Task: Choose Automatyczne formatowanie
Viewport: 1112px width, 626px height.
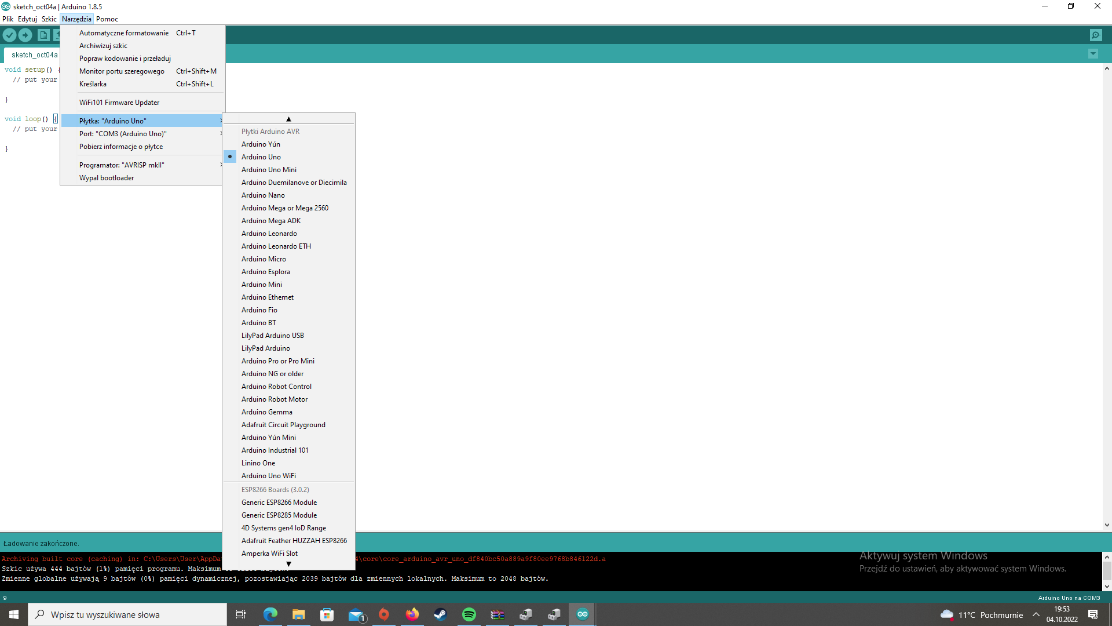Action: point(142,33)
